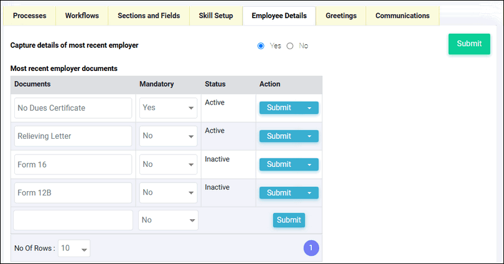The image size is (504, 264).
Task: Go to pagination page 1
Action: [x=311, y=248]
